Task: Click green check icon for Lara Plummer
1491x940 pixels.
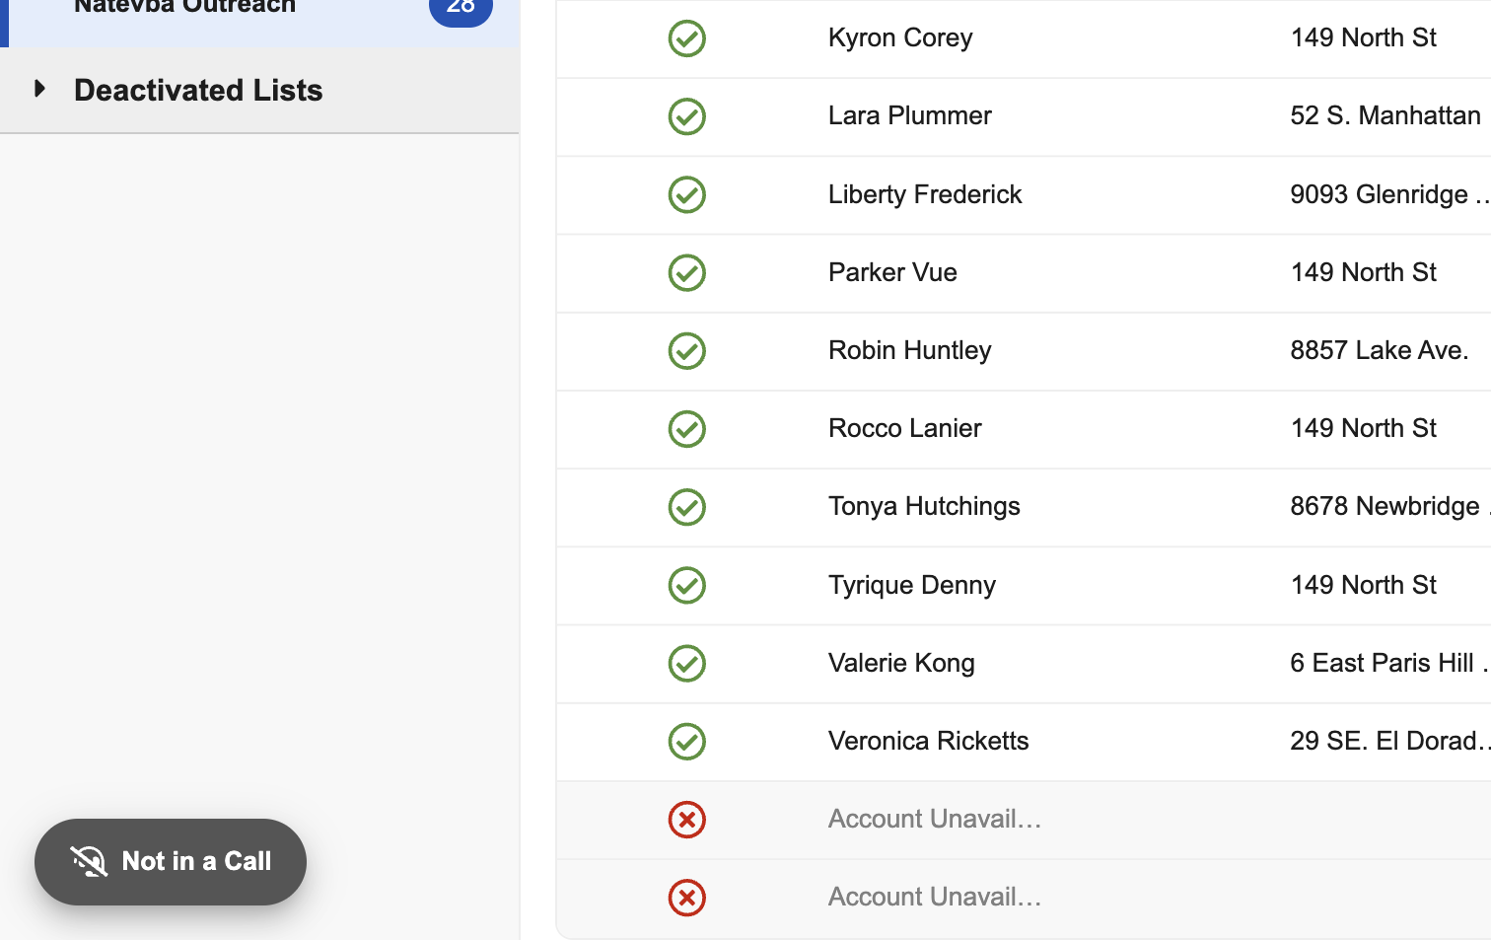Action: (686, 116)
